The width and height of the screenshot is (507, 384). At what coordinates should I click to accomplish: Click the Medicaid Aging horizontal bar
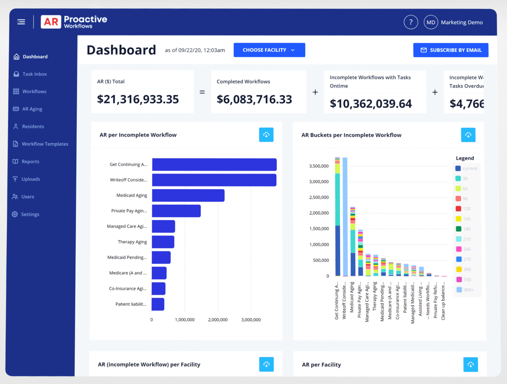coord(188,196)
